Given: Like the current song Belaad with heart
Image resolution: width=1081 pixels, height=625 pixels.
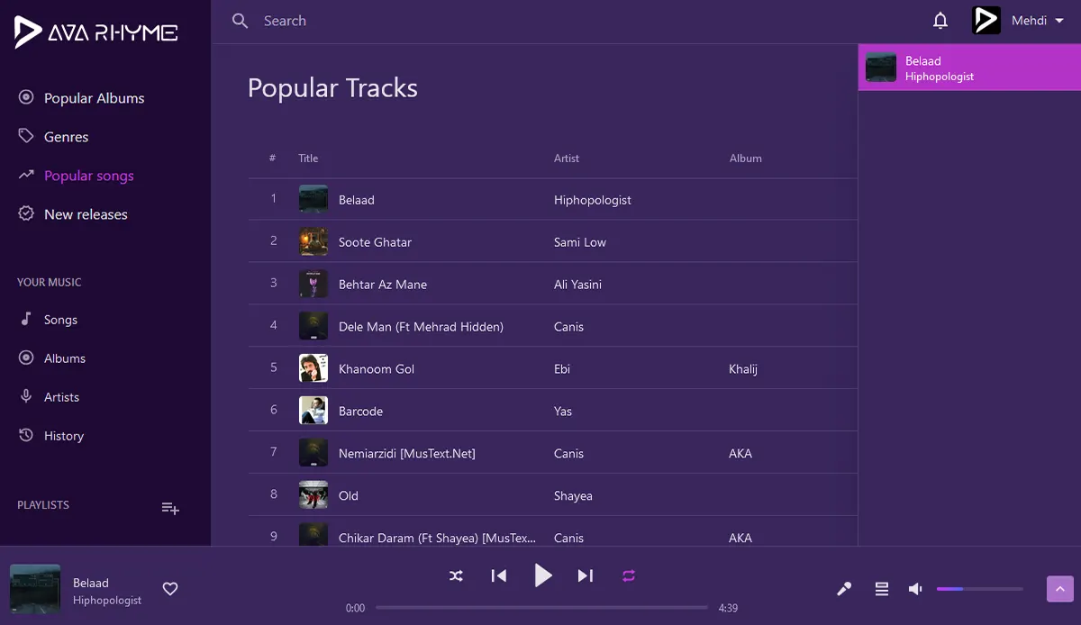Looking at the screenshot, I should tap(170, 589).
